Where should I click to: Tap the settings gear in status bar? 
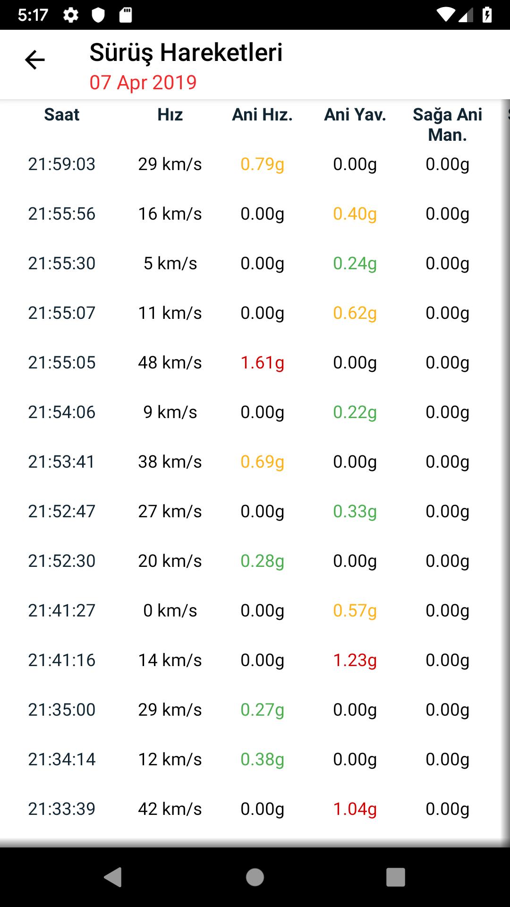point(71,15)
